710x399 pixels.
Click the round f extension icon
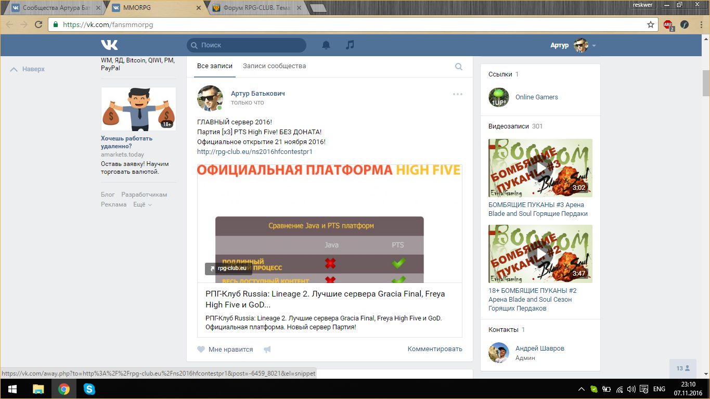click(x=685, y=24)
